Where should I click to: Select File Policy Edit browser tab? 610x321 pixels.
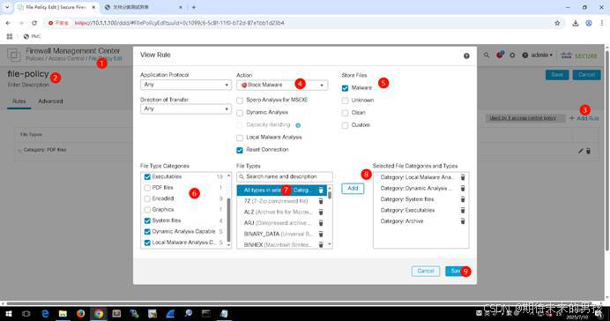pyautogui.click(x=56, y=7)
